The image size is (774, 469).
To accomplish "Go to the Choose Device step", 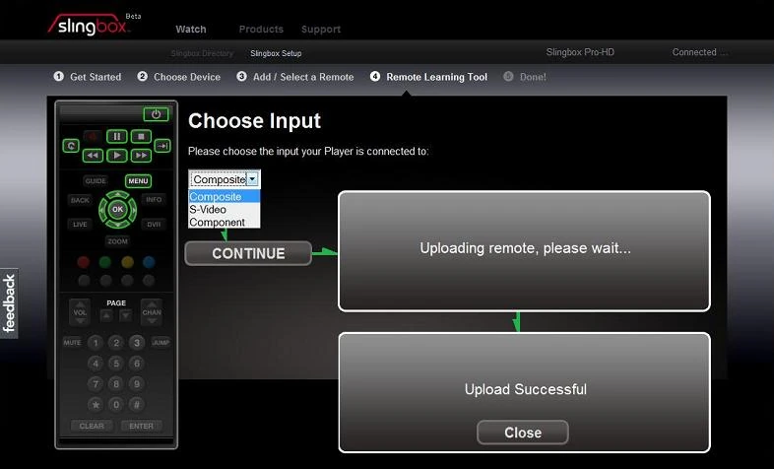I will [178, 77].
